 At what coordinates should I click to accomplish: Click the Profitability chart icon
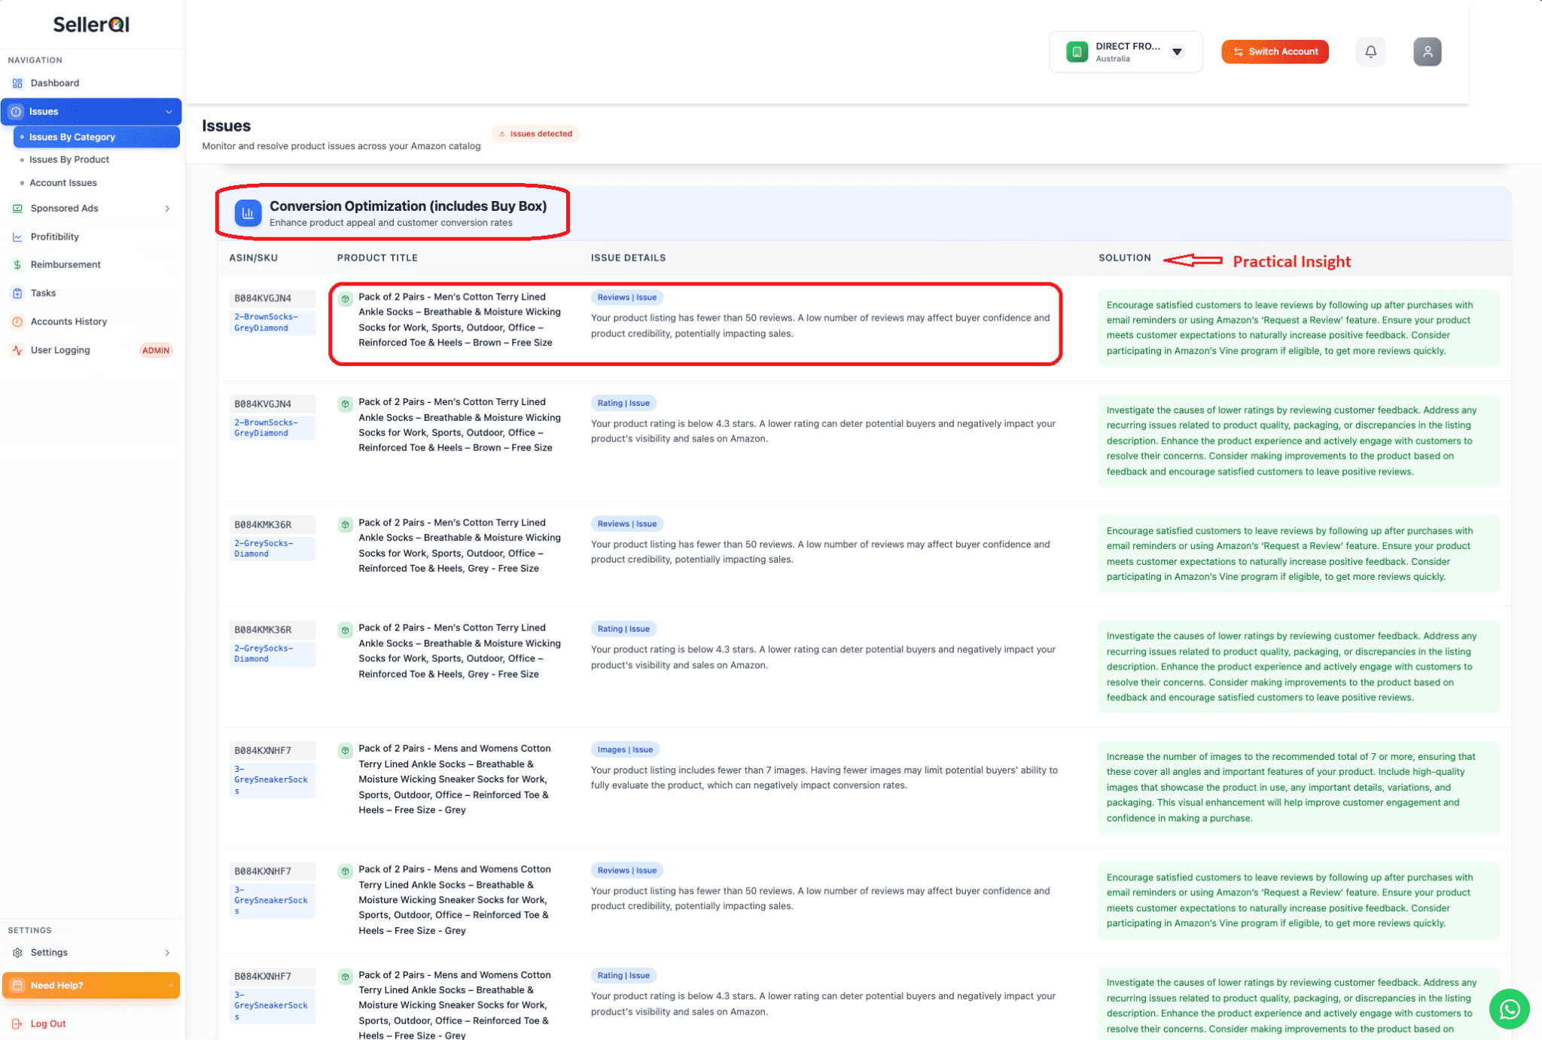click(17, 236)
